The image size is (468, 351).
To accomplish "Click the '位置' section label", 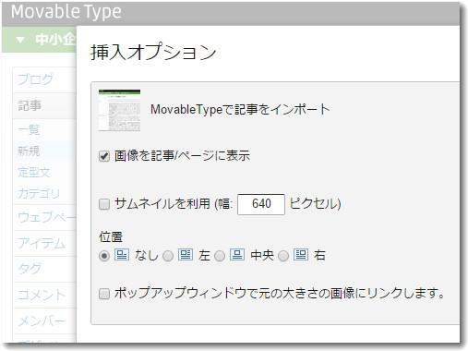I will (111, 237).
